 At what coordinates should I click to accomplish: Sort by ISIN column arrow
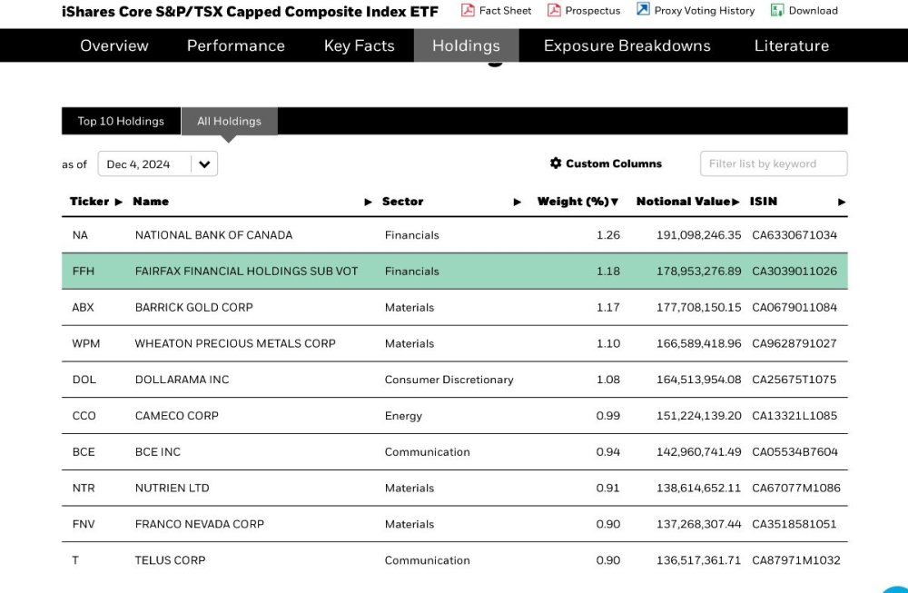point(842,203)
